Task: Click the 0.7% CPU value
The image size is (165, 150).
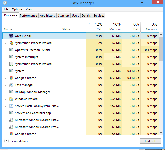Action: (x=99, y=50)
